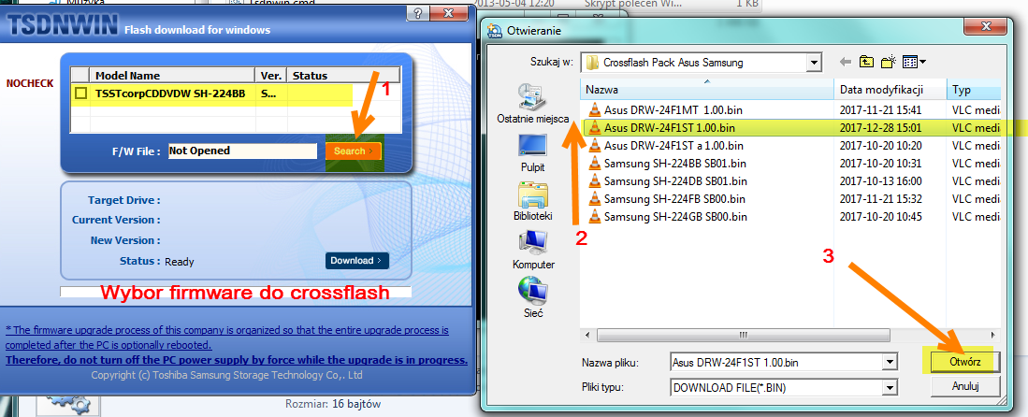Open Biblioteki in places bar

tap(532, 202)
